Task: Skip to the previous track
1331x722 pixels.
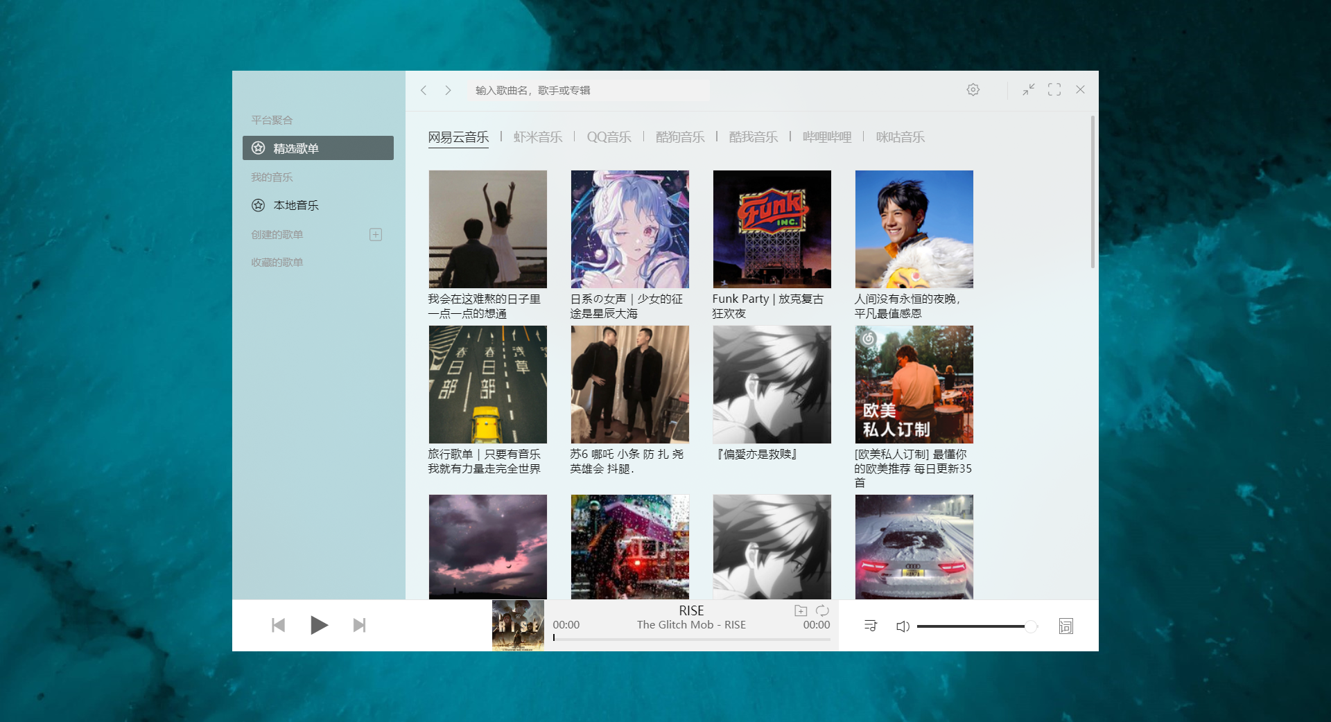Action: coord(278,625)
